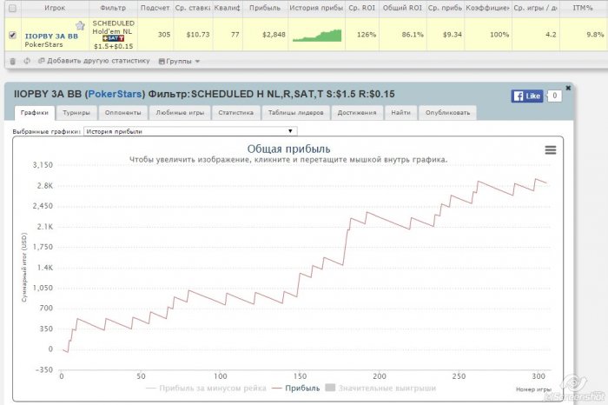Switch to the Турниры tab
Viewport: 608px width, 405px height.
pyautogui.click(x=76, y=112)
